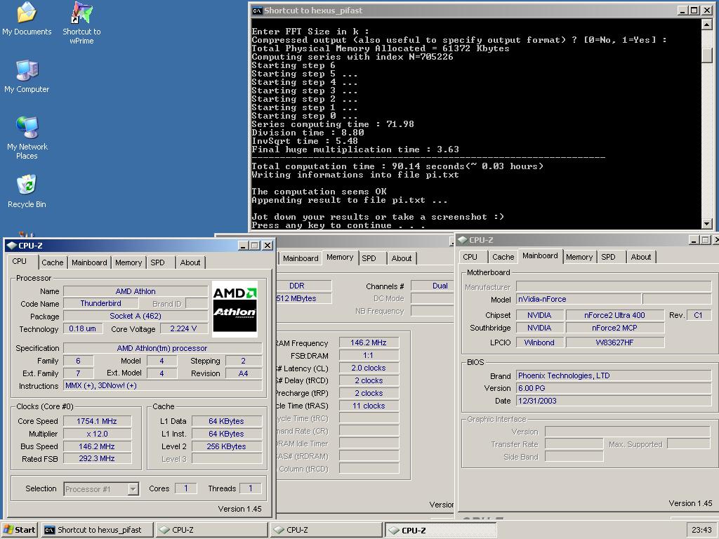The image size is (719, 539).
Task: Launch the Shortcut to wPrime icon
Action: tap(81, 23)
